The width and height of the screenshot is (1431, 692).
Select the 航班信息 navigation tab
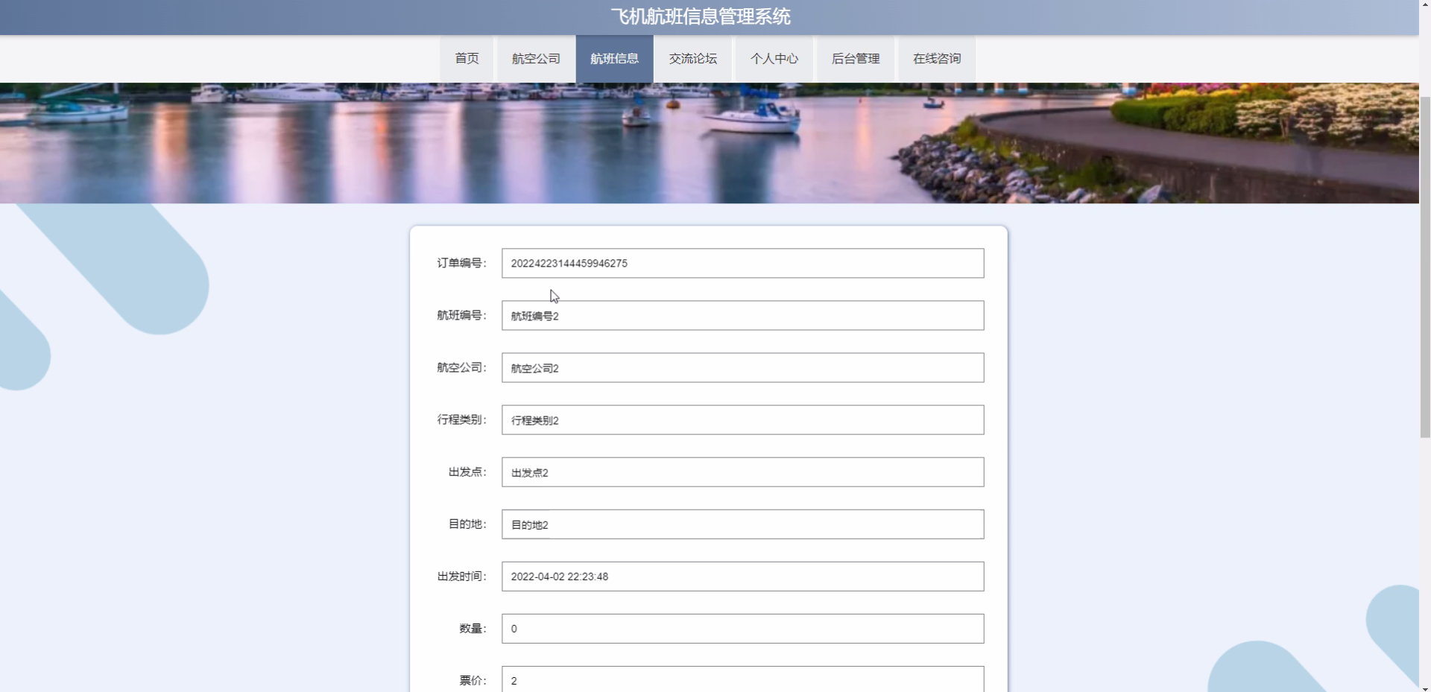pyautogui.click(x=614, y=59)
